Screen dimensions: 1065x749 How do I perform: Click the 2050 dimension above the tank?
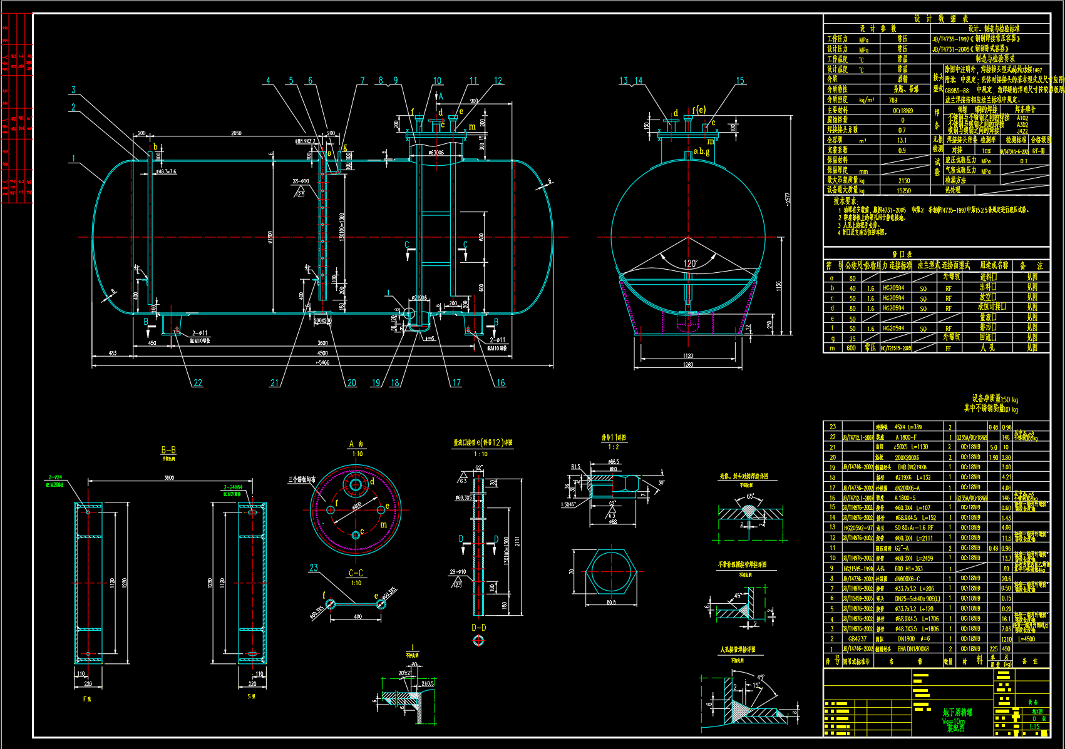point(236,133)
